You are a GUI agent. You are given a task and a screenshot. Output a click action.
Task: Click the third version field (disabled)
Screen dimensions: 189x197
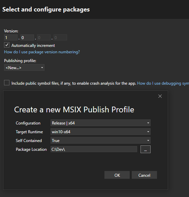click(x=44, y=37)
